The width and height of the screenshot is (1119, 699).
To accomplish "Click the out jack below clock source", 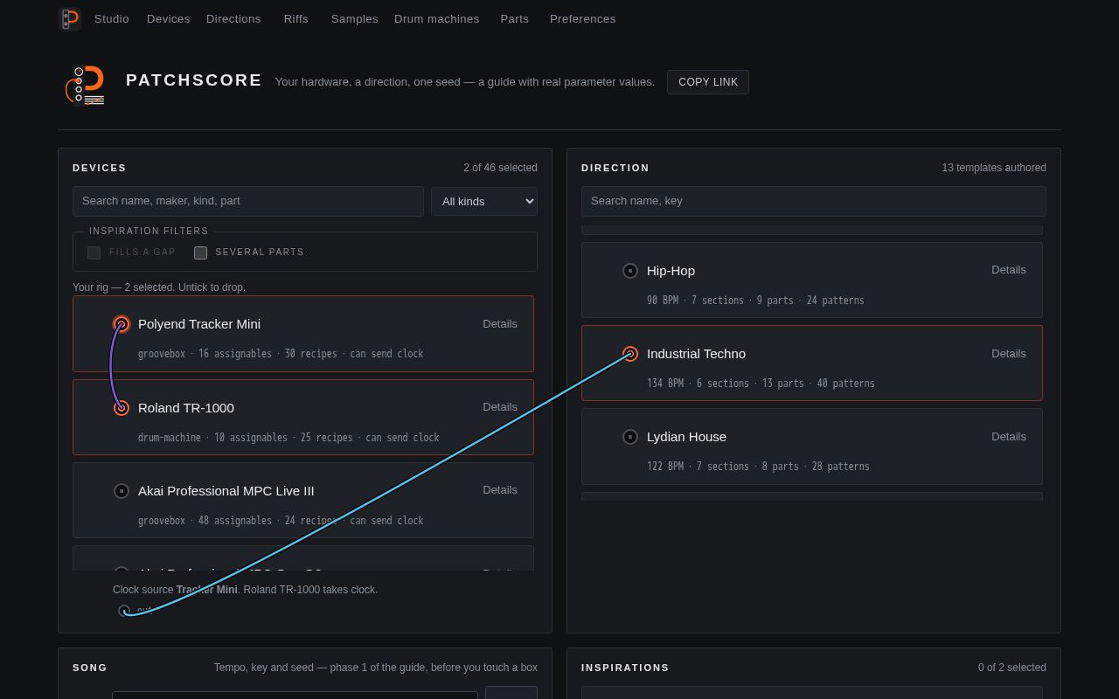I will pos(124,611).
